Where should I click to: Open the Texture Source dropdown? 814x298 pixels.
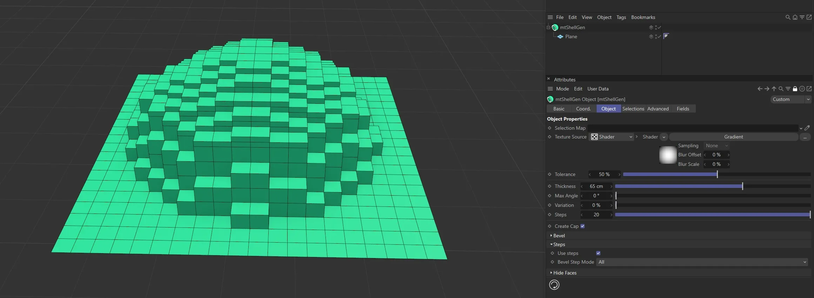[612, 137]
